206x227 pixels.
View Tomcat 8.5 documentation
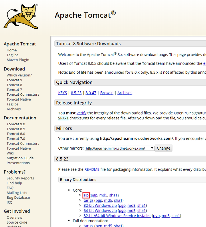[x=16, y=129]
